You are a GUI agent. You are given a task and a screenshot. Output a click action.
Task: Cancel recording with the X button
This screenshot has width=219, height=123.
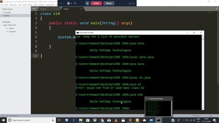87,3
